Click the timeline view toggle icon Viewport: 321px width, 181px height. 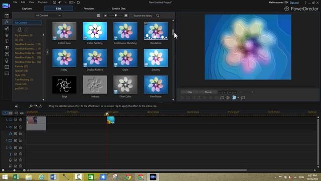click(6, 113)
